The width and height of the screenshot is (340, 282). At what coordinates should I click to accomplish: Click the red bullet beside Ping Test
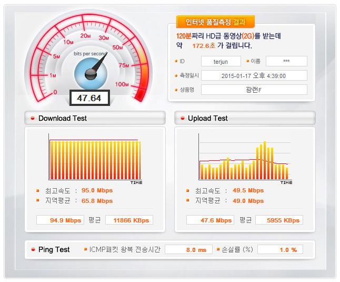[33, 249]
